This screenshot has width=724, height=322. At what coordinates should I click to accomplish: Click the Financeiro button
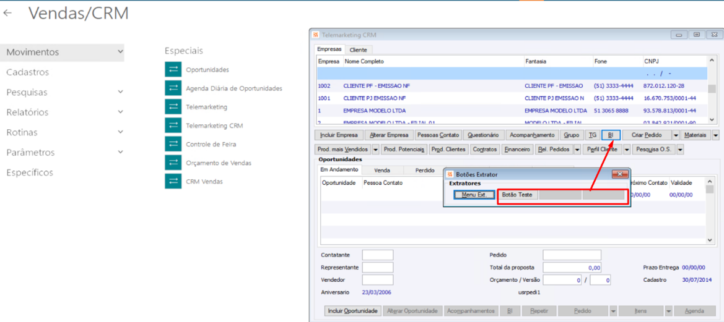pos(517,149)
